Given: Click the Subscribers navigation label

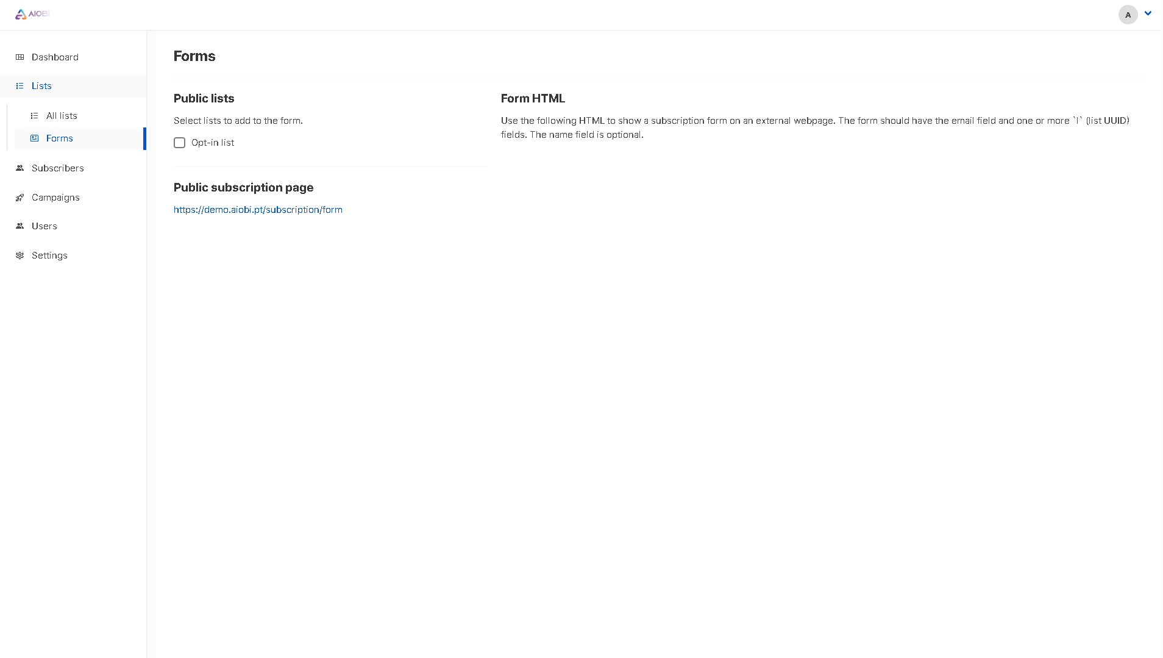Looking at the screenshot, I should (x=58, y=168).
